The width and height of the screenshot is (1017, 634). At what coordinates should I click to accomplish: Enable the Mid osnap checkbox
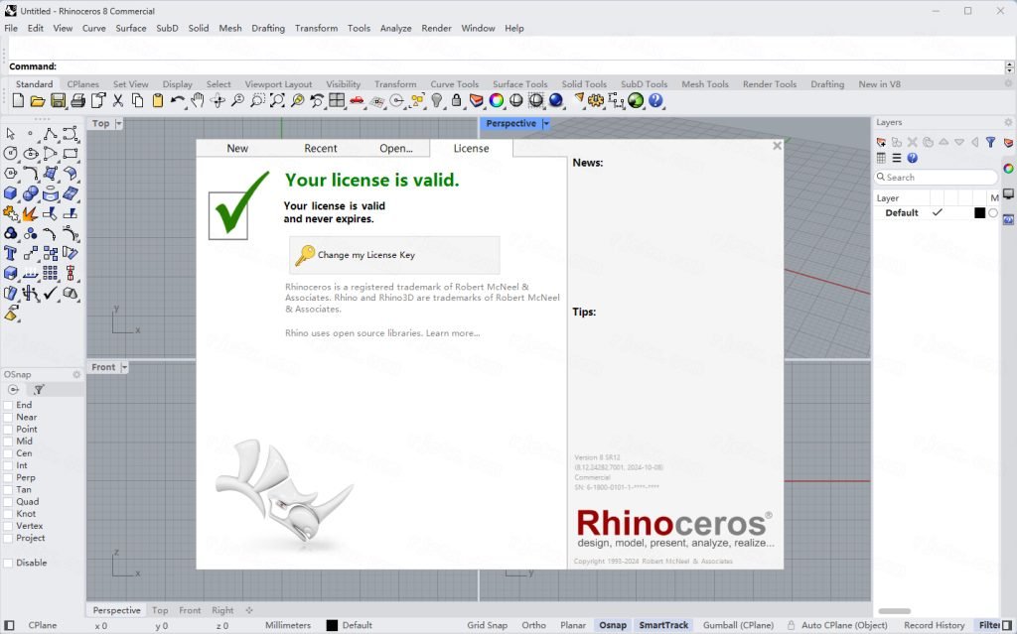tap(8, 442)
